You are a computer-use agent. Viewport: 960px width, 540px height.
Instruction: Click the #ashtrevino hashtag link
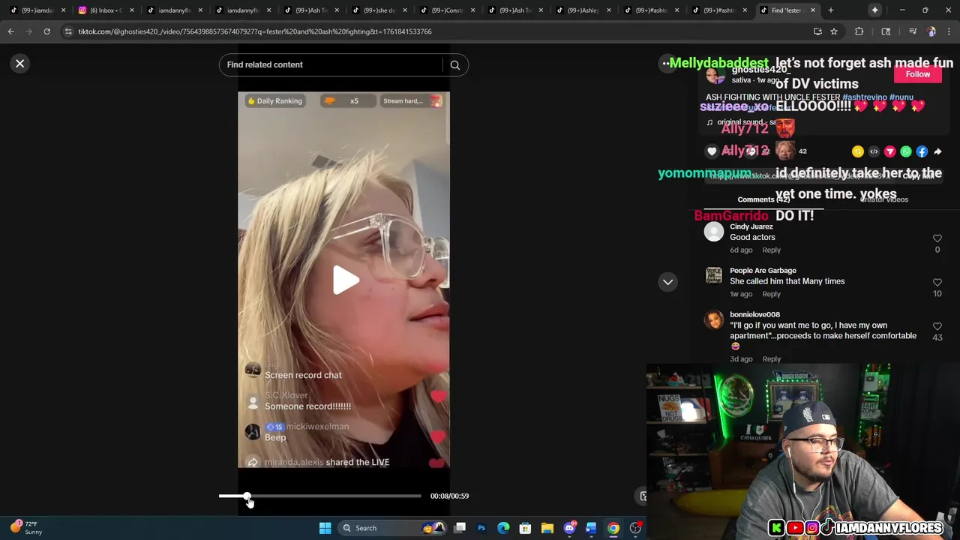(x=865, y=97)
